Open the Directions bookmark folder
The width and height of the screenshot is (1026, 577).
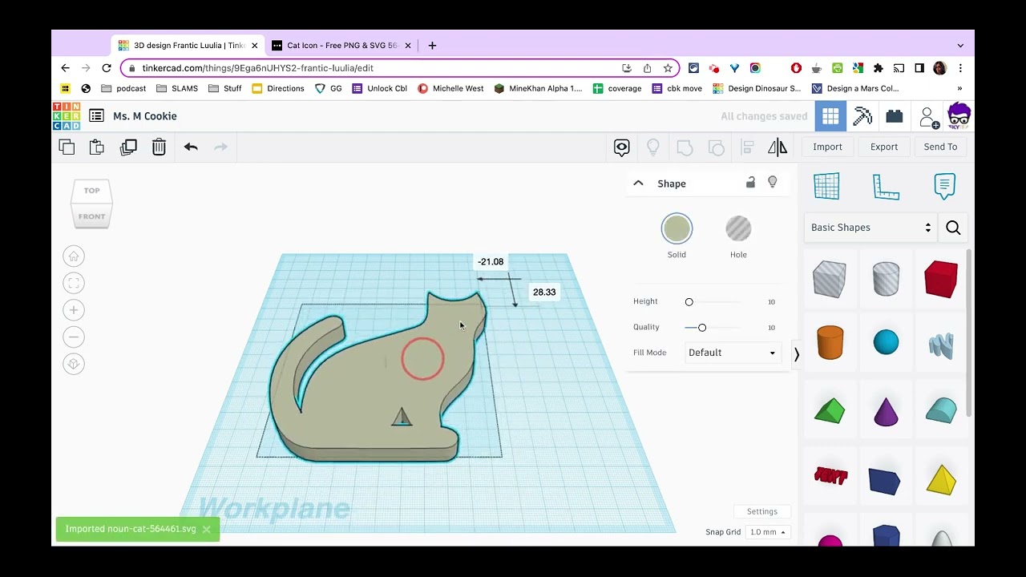point(278,88)
